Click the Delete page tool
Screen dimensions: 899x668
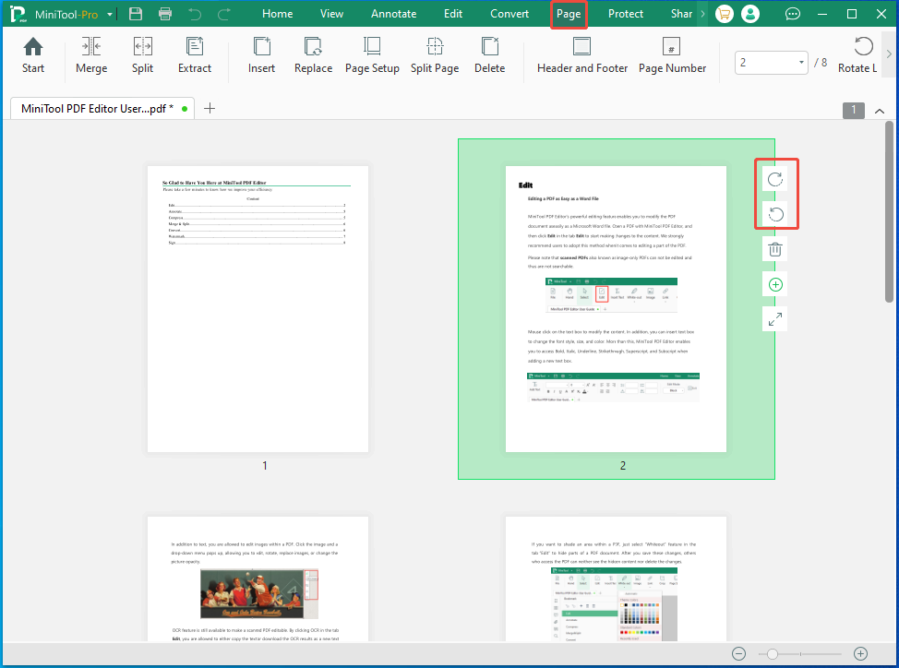[489, 55]
